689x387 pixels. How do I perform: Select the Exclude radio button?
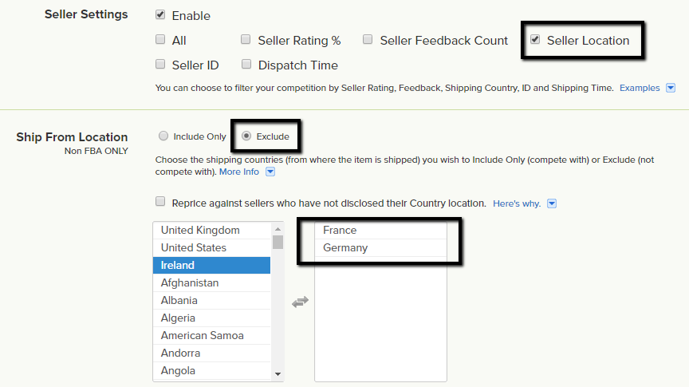click(246, 136)
